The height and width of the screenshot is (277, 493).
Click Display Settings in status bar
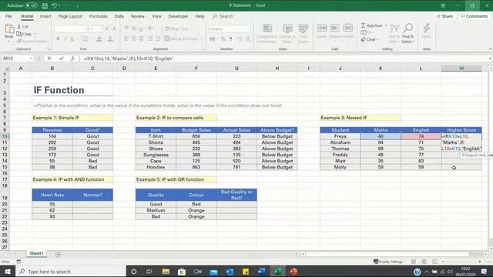point(388,262)
